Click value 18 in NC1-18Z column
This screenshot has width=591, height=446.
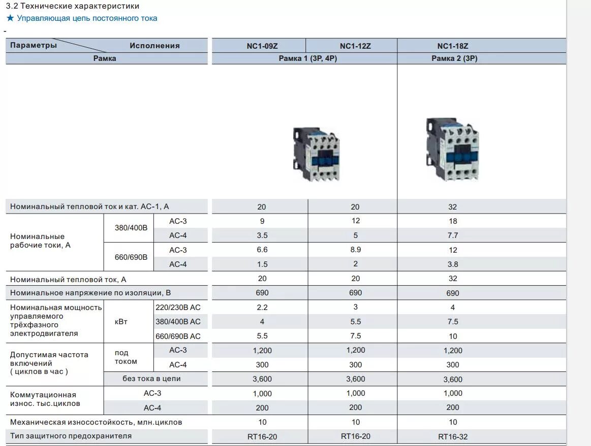(x=453, y=221)
